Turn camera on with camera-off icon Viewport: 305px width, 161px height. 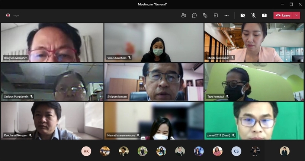pos(243,15)
